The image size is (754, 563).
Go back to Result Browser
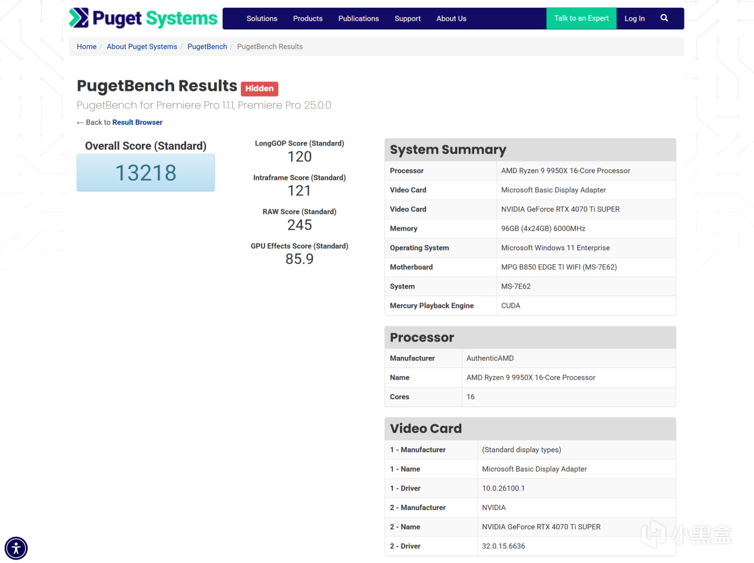click(137, 122)
